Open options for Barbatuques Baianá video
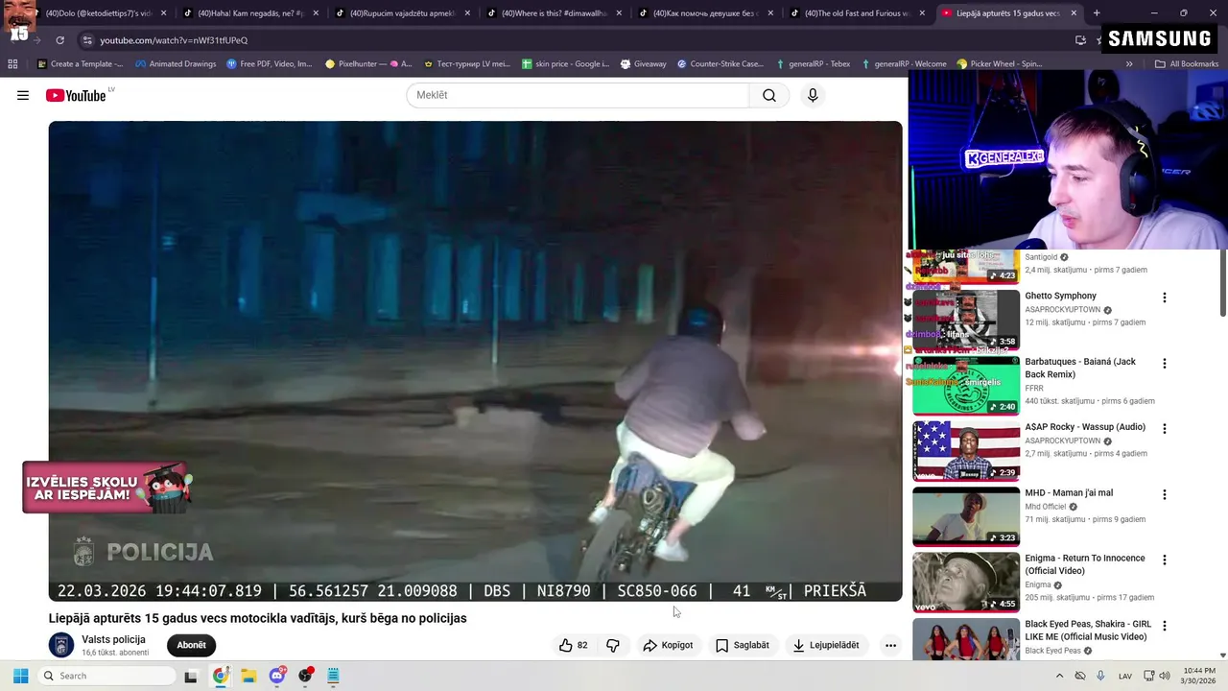The width and height of the screenshot is (1228, 691). pyautogui.click(x=1165, y=364)
